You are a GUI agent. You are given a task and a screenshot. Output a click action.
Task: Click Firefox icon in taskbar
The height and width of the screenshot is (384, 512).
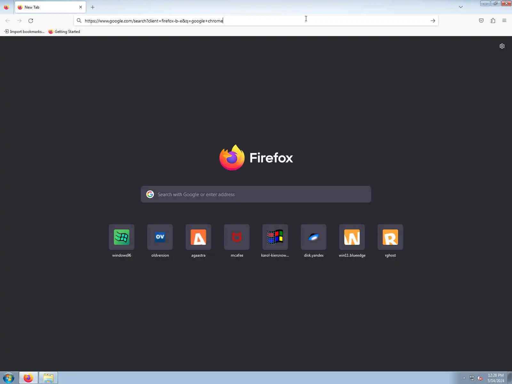(x=28, y=378)
